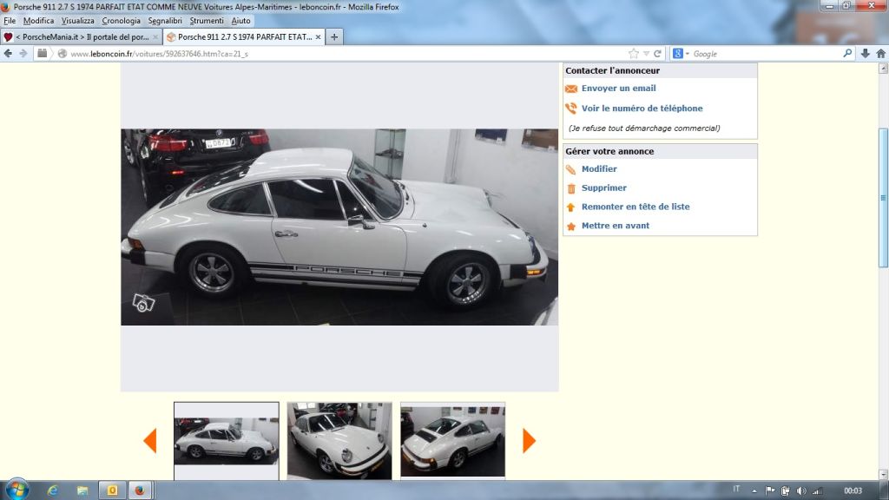Open the Modifica menu
Image resolution: width=889 pixels, height=500 pixels.
(38, 21)
